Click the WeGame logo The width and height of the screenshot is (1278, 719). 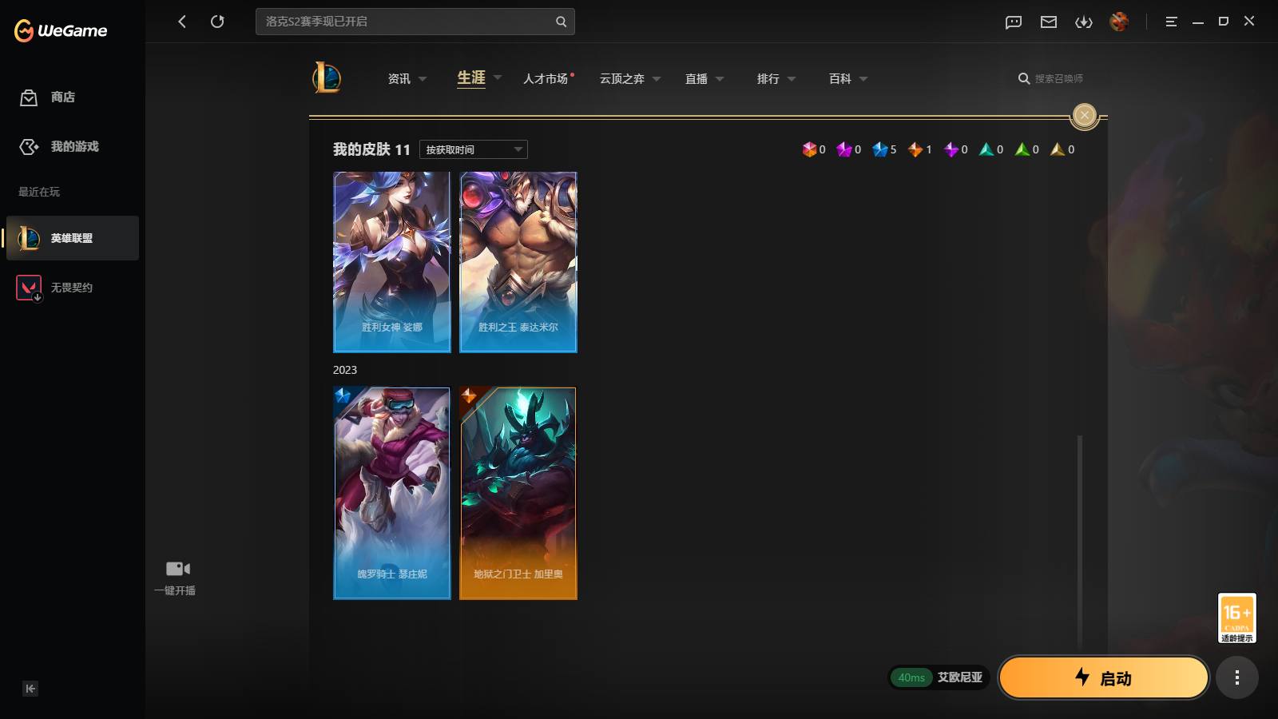tap(61, 30)
